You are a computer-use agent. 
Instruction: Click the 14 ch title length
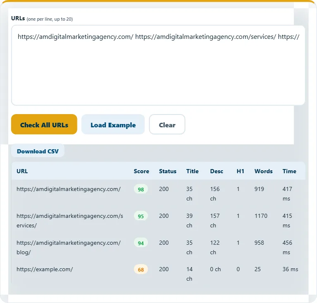(x=189, y=274)
